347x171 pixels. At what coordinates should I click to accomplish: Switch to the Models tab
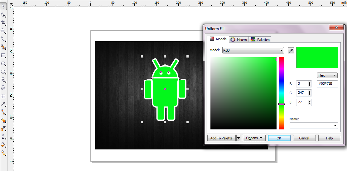[x=218, y=39]
